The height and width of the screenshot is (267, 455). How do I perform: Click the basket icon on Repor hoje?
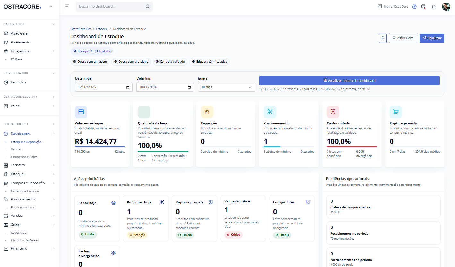click(x=113, y=203)
